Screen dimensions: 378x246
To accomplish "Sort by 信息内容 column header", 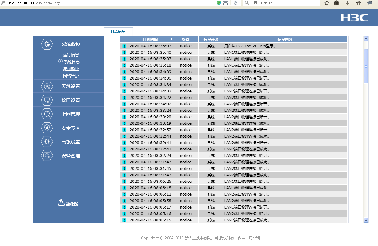I will [x=285, y=39].
